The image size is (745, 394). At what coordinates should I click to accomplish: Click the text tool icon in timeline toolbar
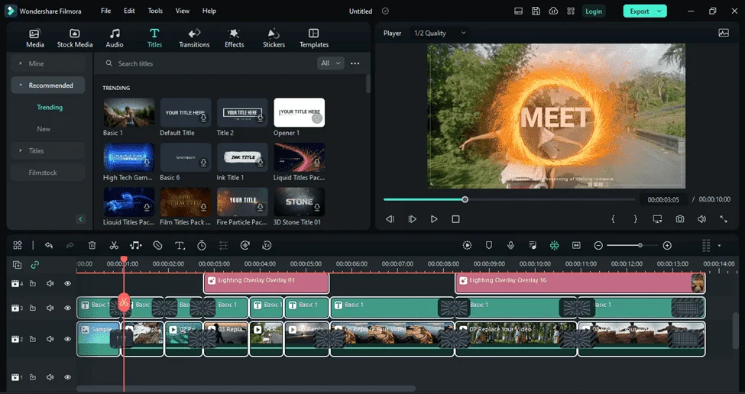point(180,245)
